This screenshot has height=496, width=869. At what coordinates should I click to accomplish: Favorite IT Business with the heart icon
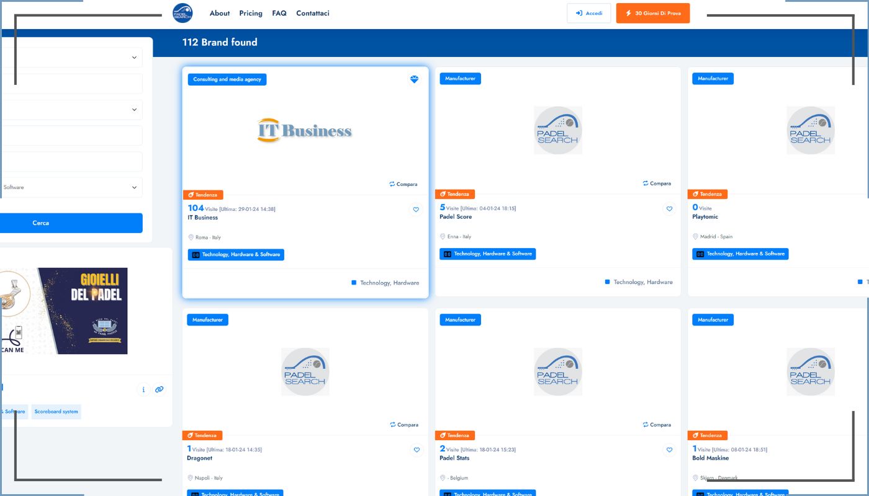point(416,210)
